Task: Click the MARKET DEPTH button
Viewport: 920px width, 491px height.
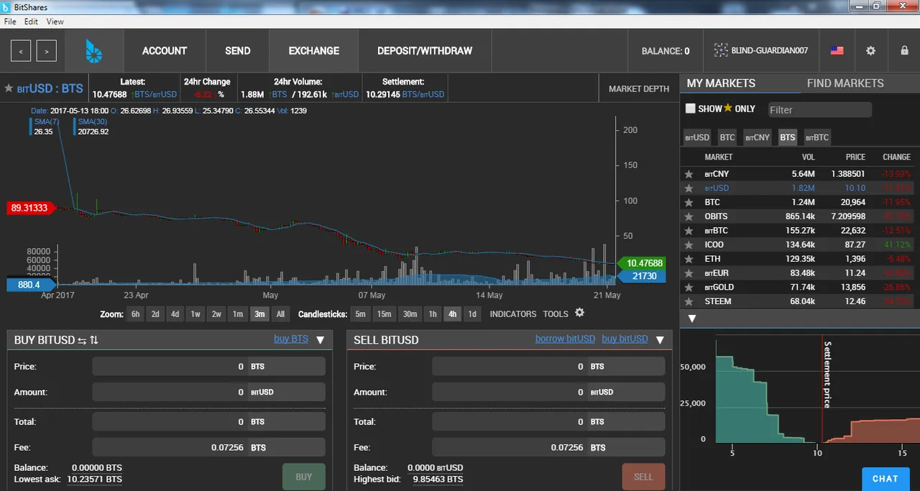Action: click(639, 89)
